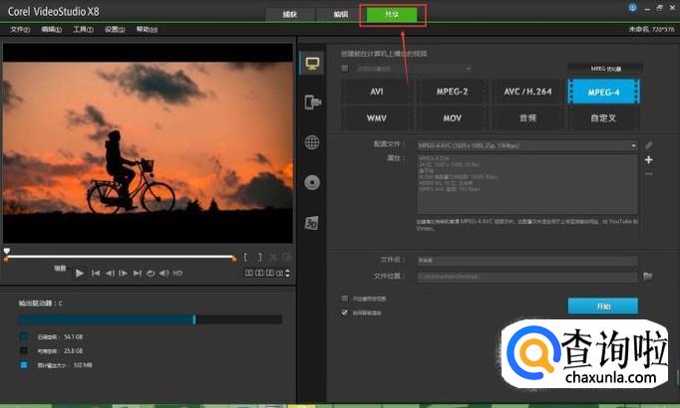680x408 pixels.
Task: Click the pencil icon to edit profile
Action: point(648,145)
